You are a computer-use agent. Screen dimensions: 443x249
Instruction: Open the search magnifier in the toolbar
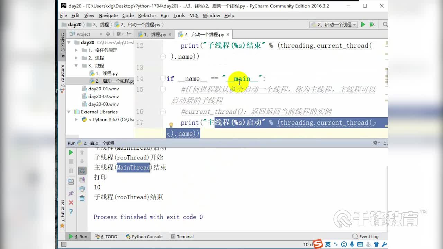[x=385, y=25]
